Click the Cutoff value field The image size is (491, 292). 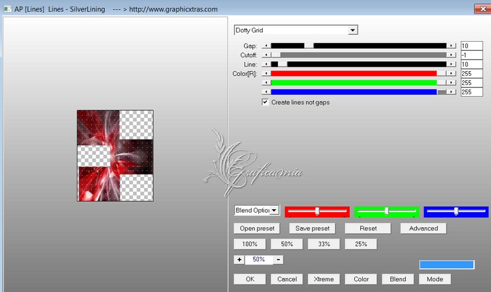pyautogui.click(x=471, y=55)
